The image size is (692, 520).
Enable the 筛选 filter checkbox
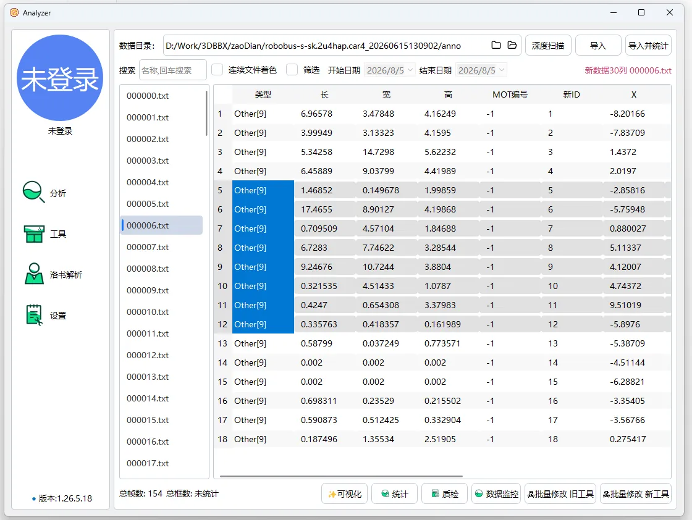tap(292, 70)
